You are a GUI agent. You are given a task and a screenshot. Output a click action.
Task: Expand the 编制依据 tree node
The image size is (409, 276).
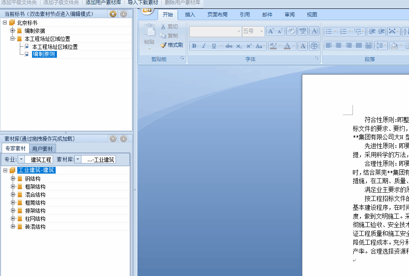click(x=13, y=31)
